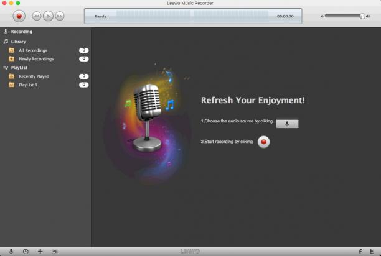Click the Ready status text
The image size is (381, 256).
pos(101,16)
